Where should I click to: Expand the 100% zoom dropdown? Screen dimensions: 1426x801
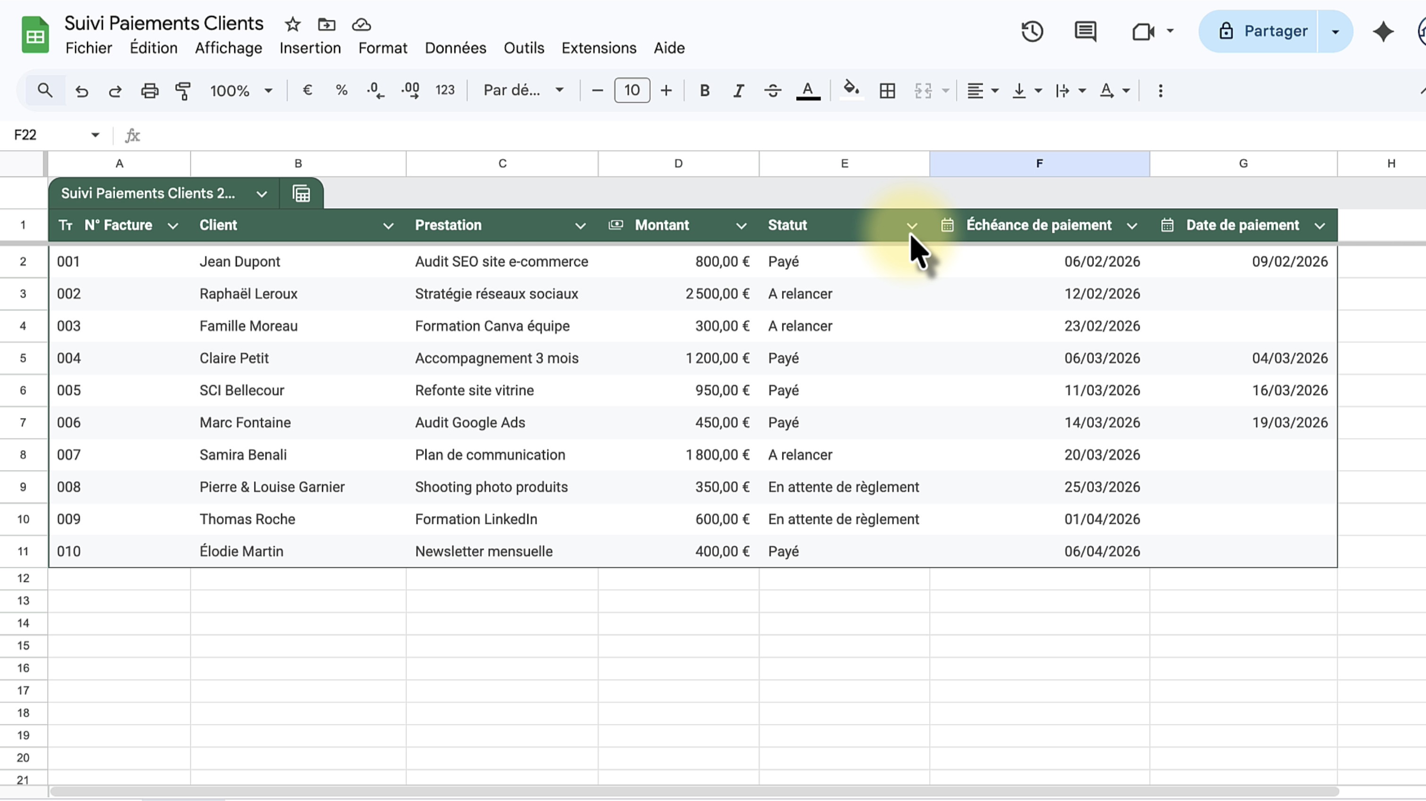[x=241, y=91]
